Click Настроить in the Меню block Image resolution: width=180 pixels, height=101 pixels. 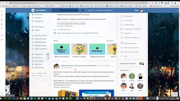click(x=110, y=41)
